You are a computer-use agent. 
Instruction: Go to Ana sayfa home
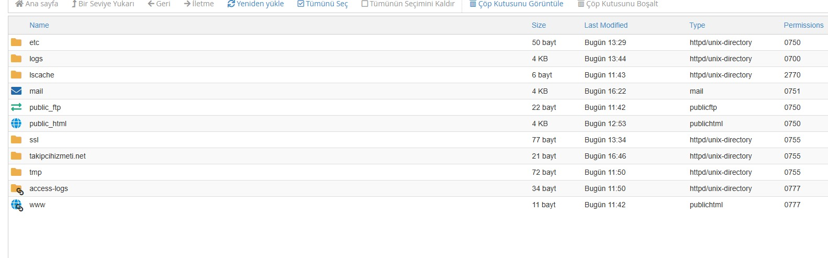click(x=37, y=4)
